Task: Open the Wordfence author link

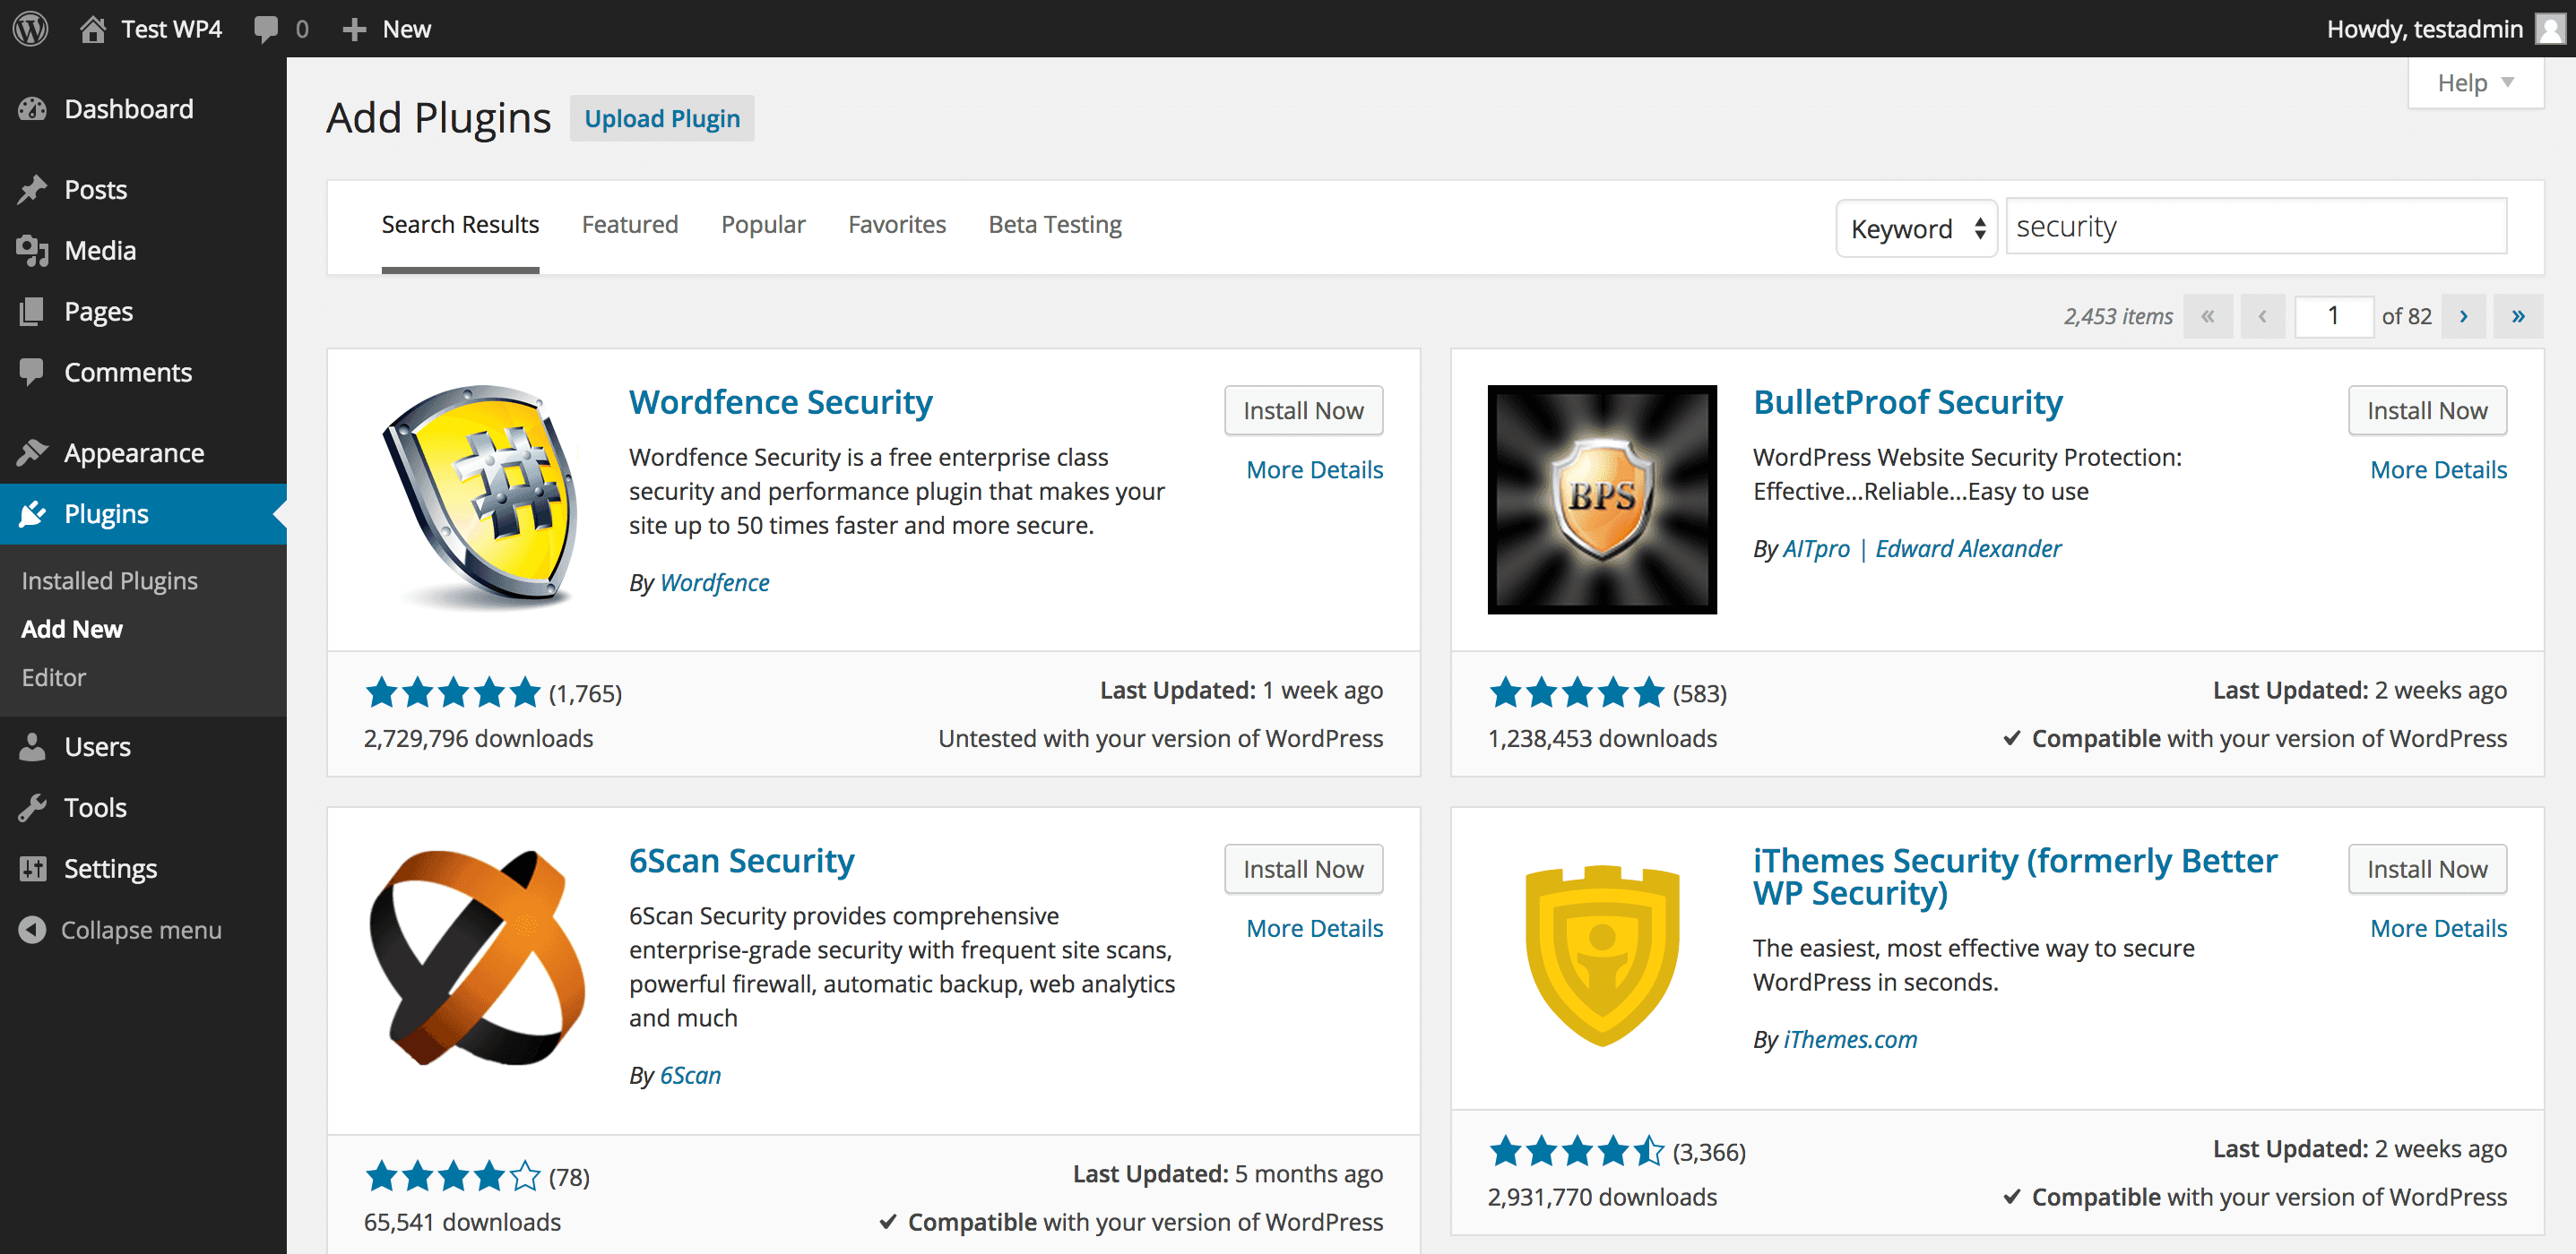Action: tap(714, 582)
